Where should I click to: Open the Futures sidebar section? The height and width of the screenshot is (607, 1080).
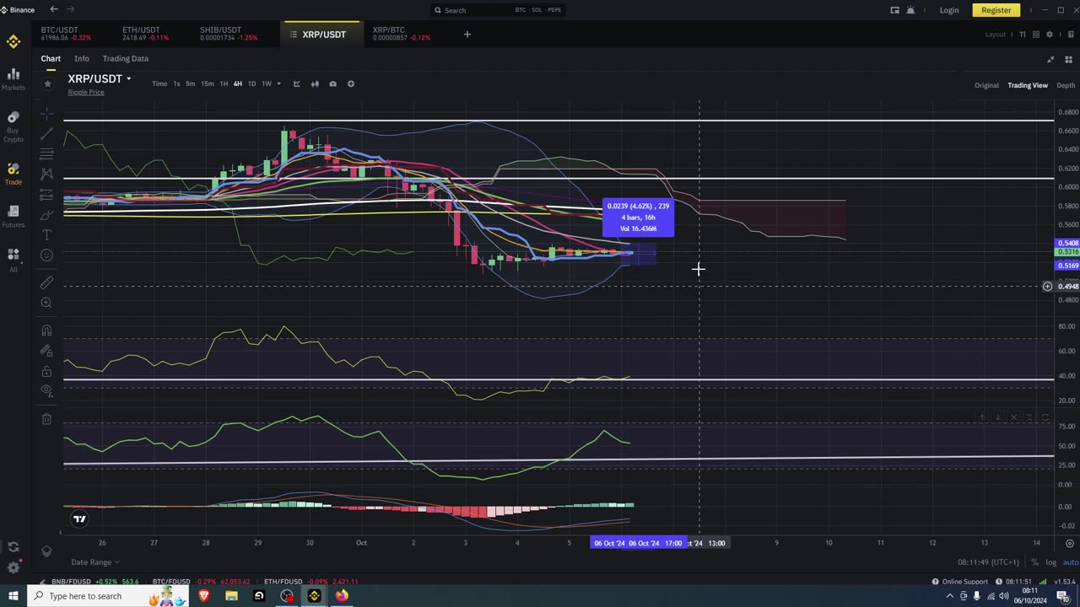(x=13, y=216)
